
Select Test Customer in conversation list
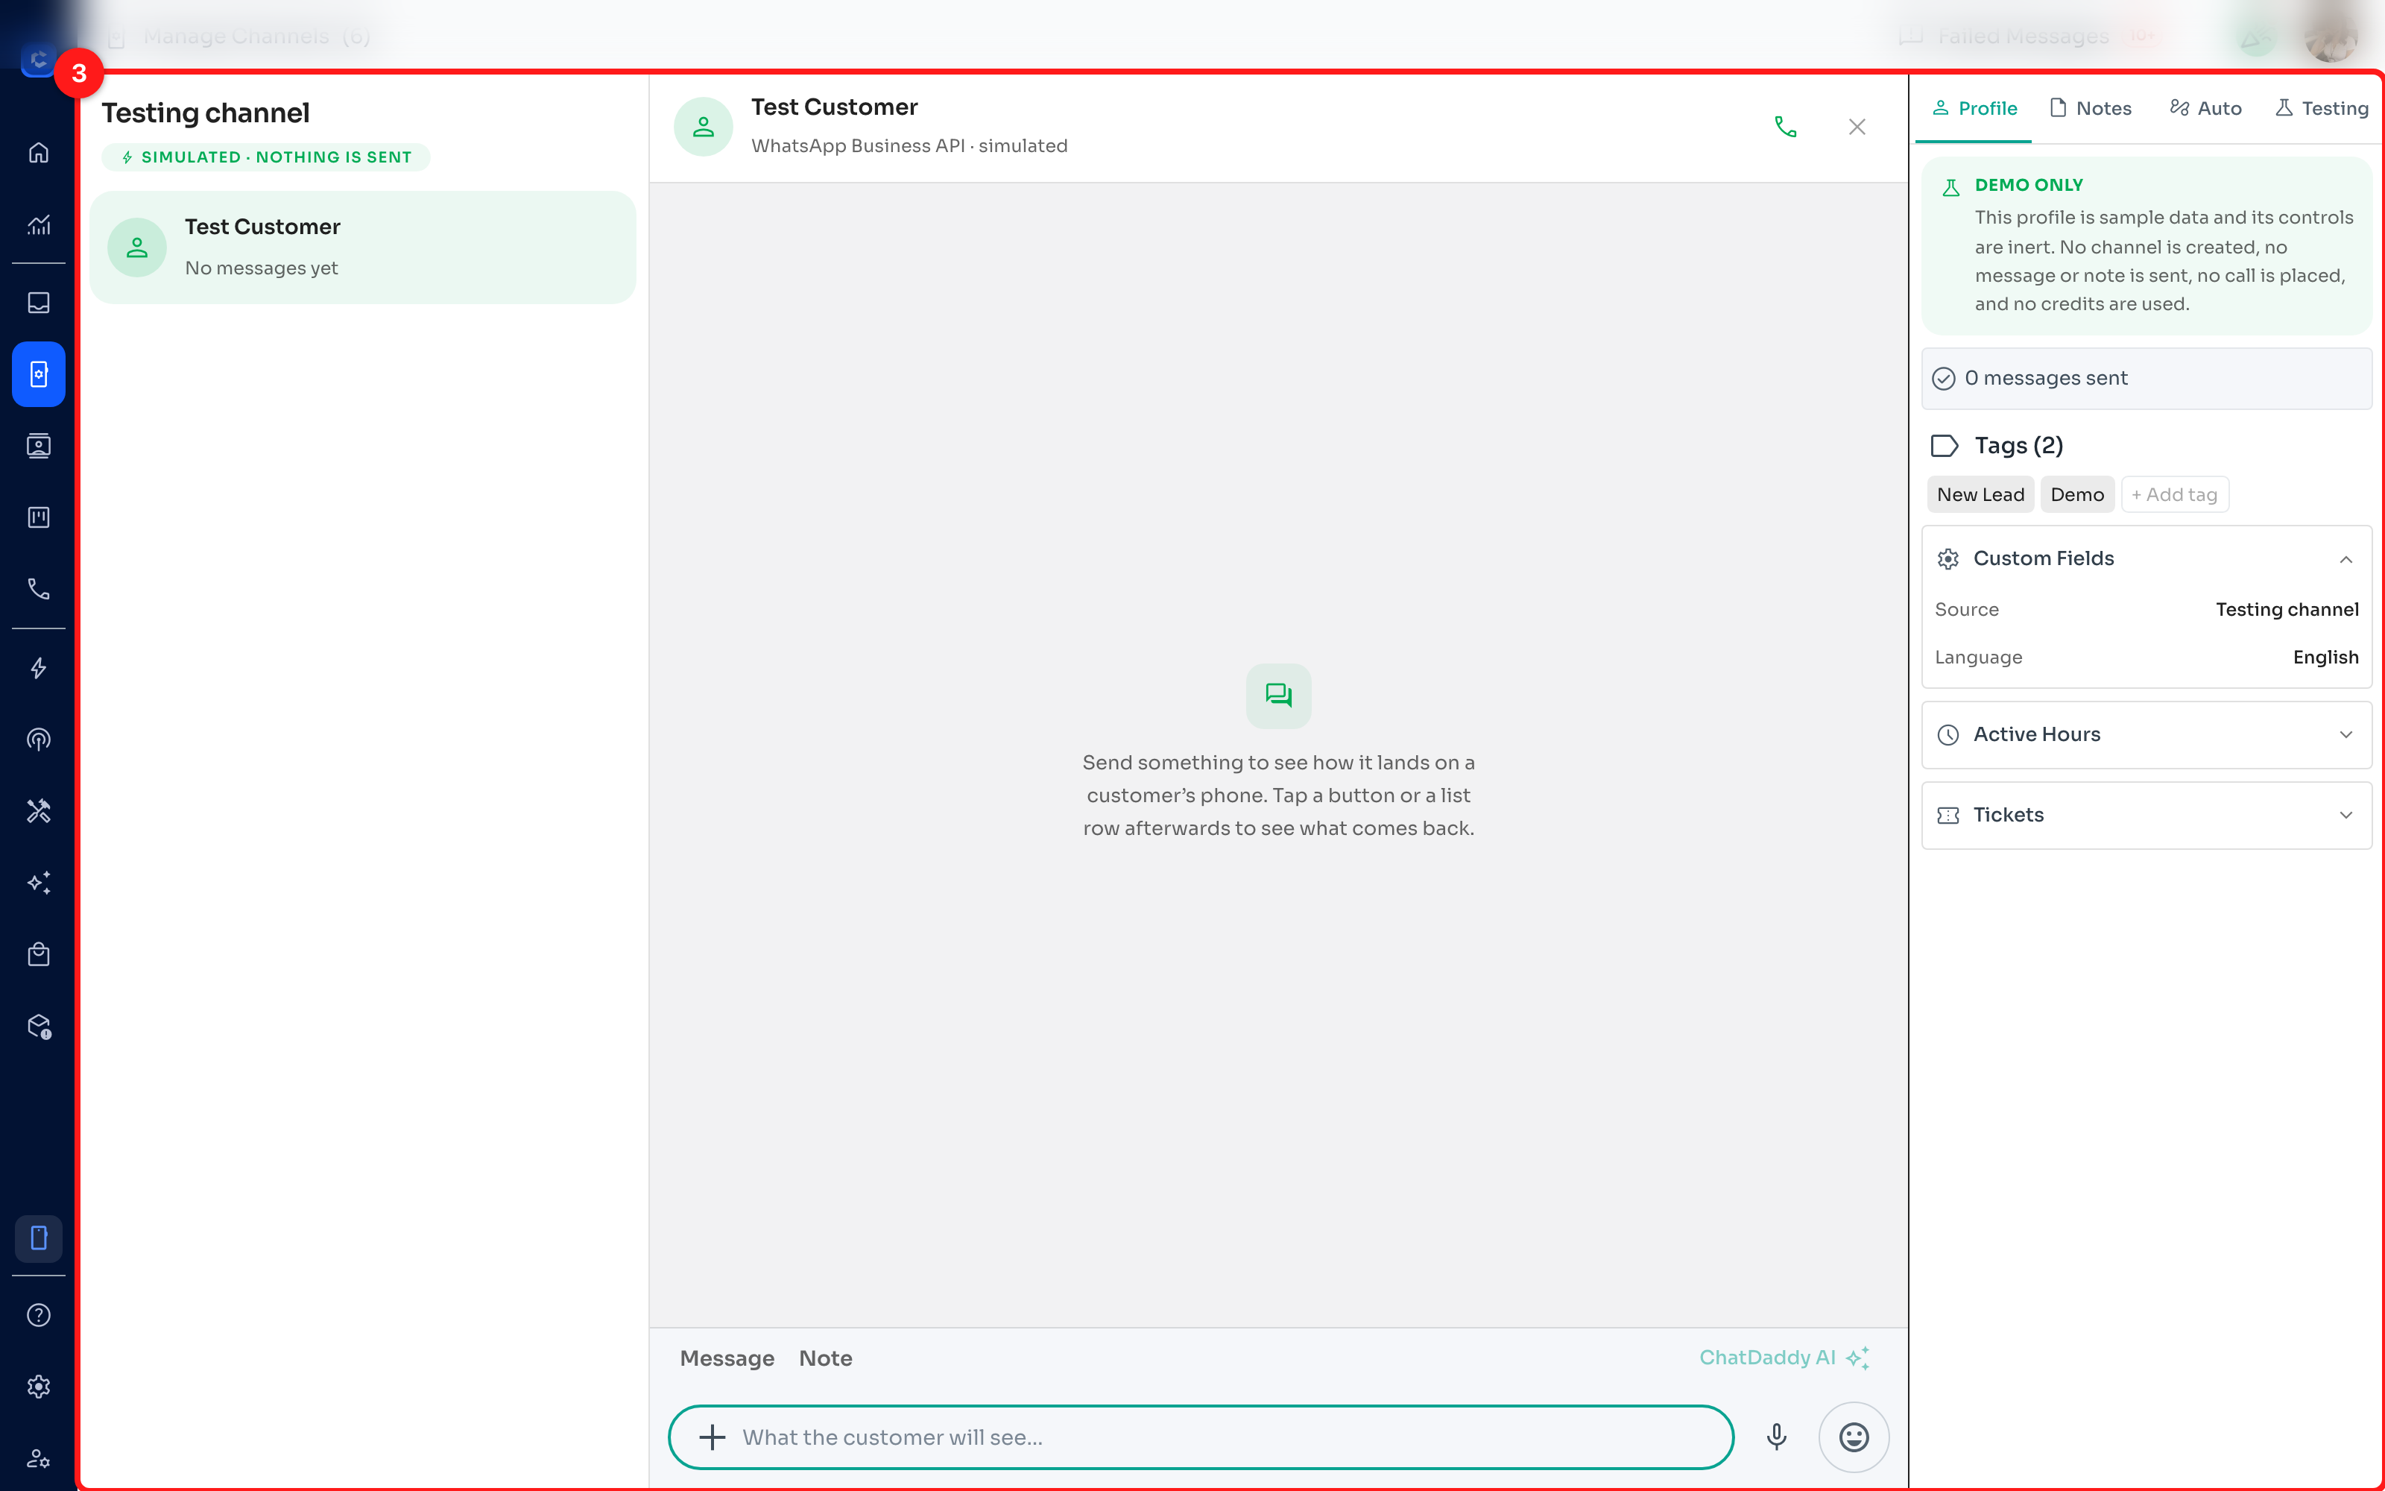[363, 248]
